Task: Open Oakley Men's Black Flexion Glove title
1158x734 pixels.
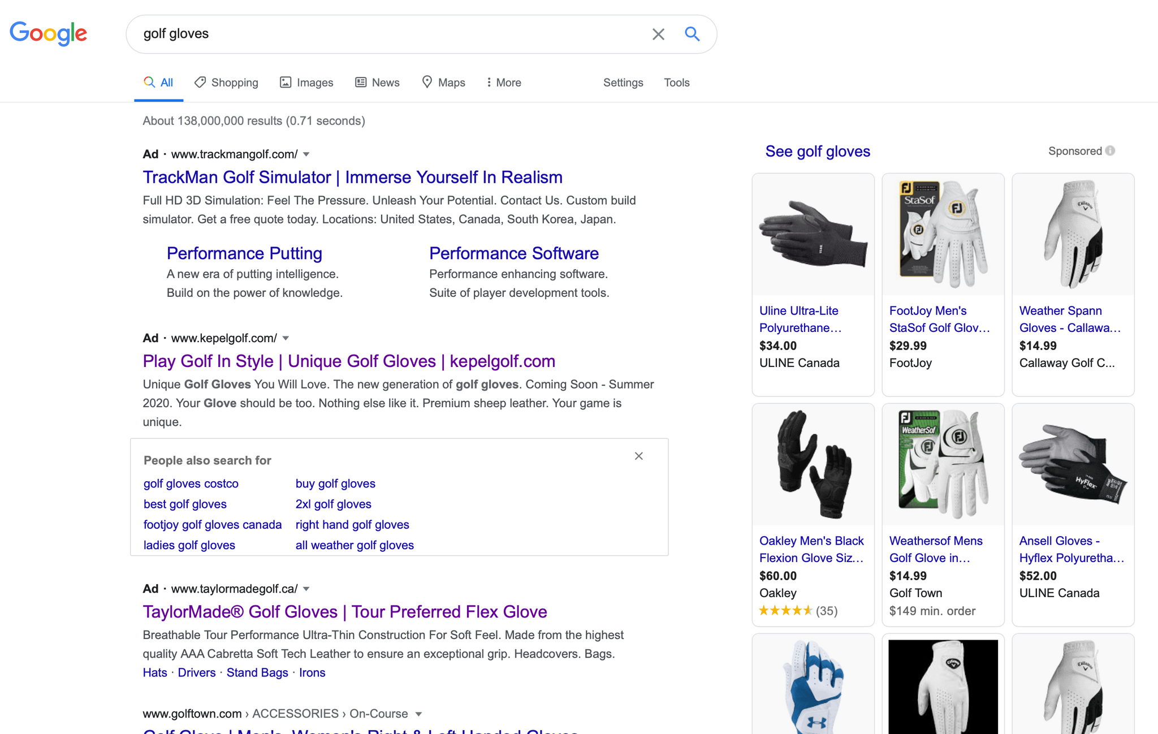Action: tap(812, 549)
